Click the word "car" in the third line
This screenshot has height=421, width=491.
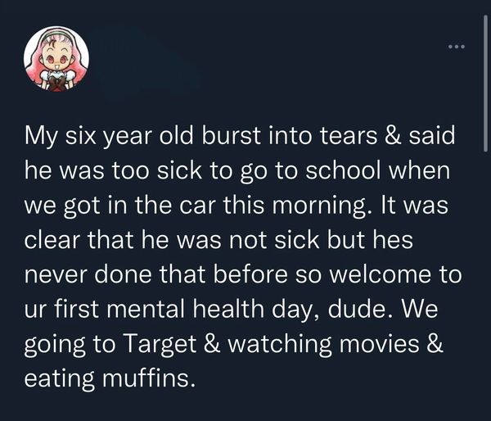[x=197, y=207]
